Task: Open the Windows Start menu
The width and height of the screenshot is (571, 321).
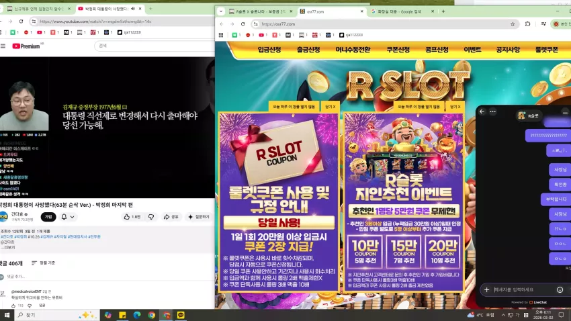Action: click(x=7, y=315)
